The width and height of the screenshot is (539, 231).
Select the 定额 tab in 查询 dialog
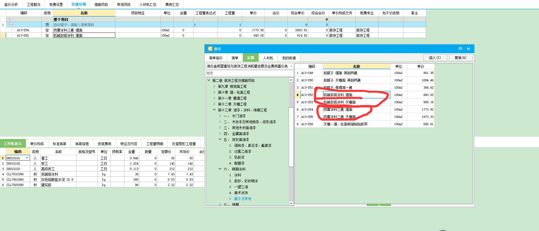[x=251, y=58]
